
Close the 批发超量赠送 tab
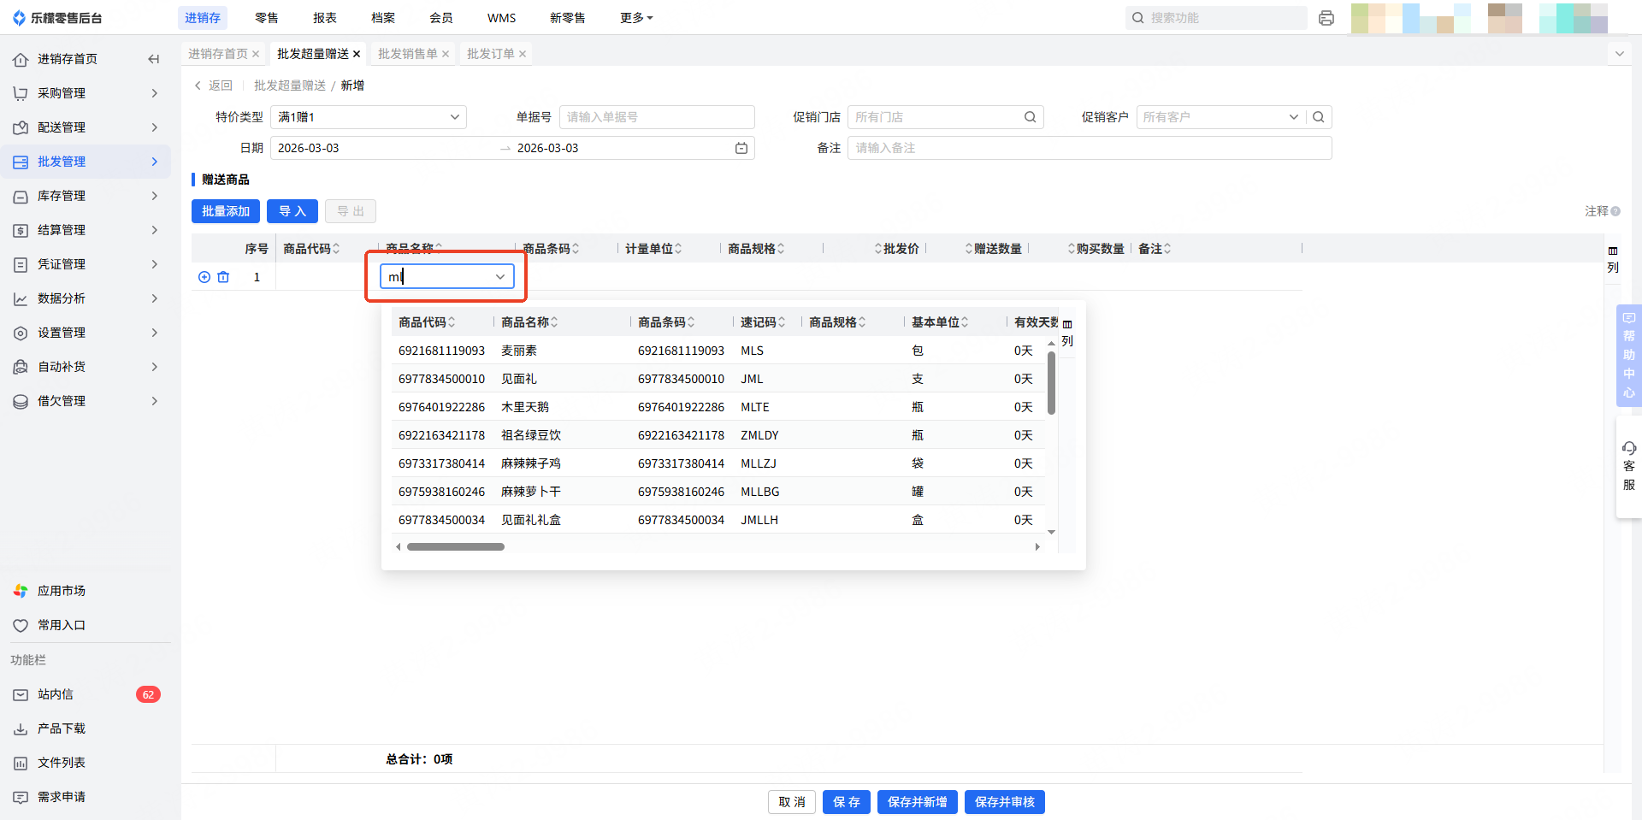357,54
